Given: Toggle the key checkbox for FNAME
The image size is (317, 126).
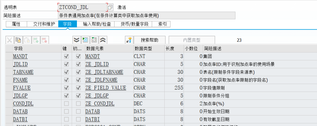Looking at the screenshot, I should coord(66,80).
